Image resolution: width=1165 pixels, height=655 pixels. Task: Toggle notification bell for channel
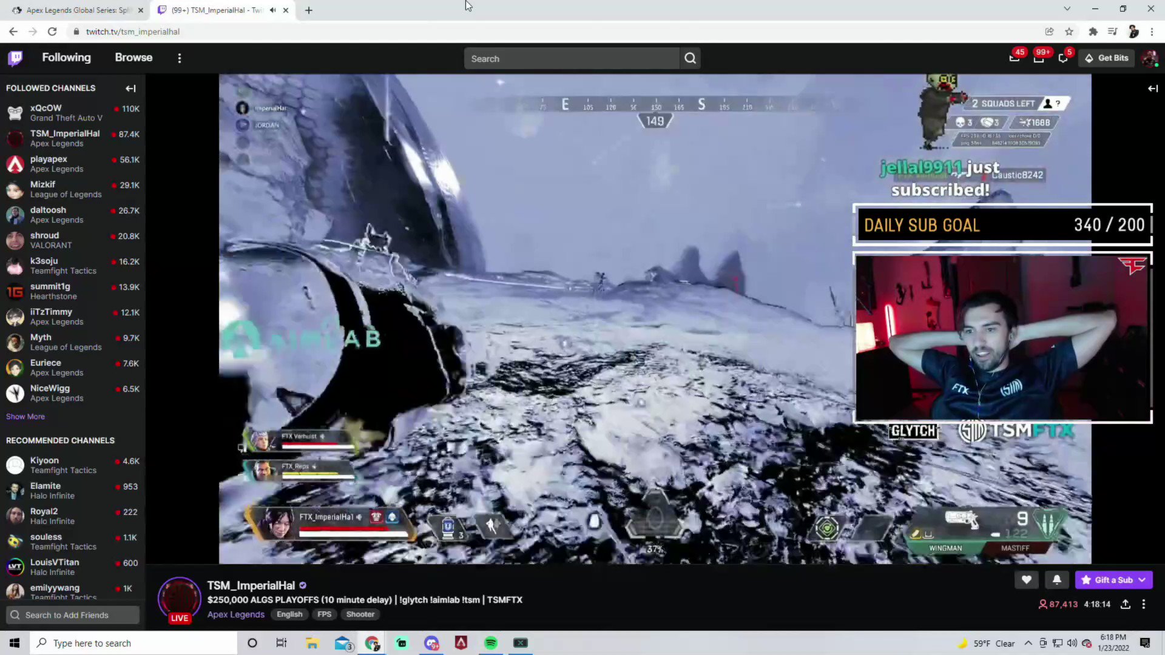pyautogui.click(x=1056, y=580)
